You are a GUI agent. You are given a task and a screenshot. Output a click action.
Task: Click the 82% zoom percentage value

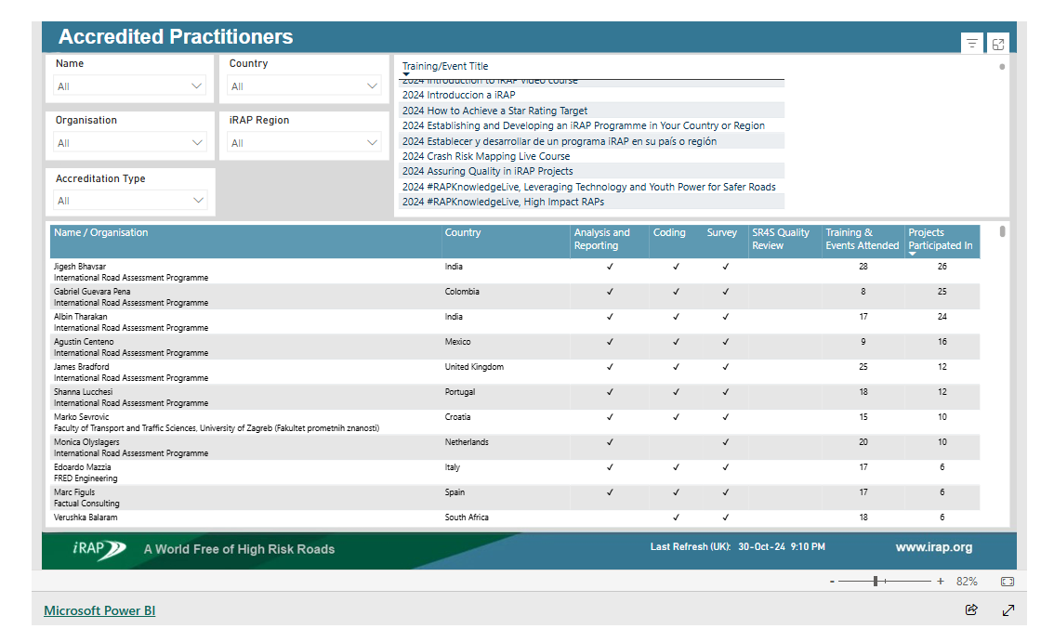pyautogui.click(x=967, y=582)
